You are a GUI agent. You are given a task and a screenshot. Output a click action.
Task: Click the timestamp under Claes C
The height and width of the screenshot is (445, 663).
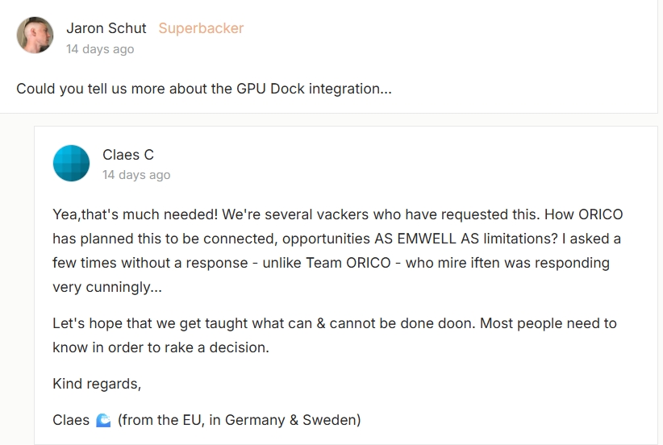pos(136,175)
